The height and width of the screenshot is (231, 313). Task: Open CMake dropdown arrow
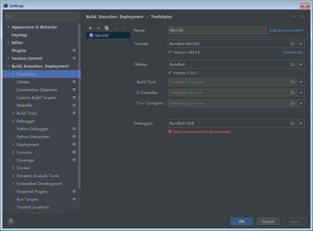(301, 64)
